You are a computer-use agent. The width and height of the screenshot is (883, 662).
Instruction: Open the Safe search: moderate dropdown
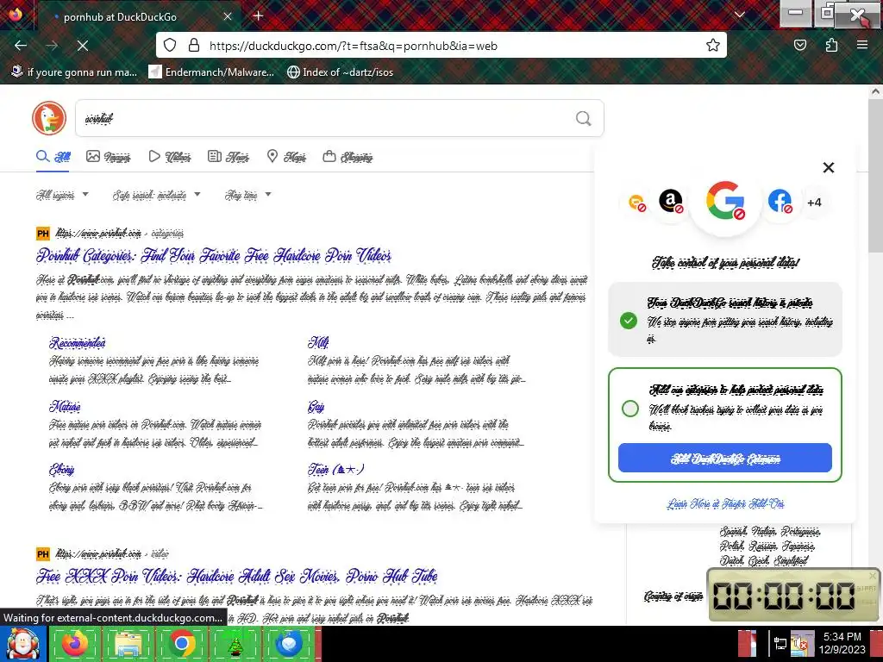point(157,195)
